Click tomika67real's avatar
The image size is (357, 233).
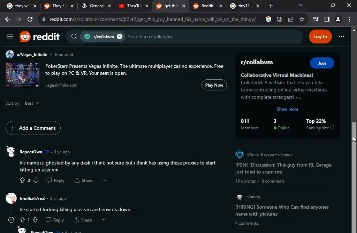[x=11, y=198]
